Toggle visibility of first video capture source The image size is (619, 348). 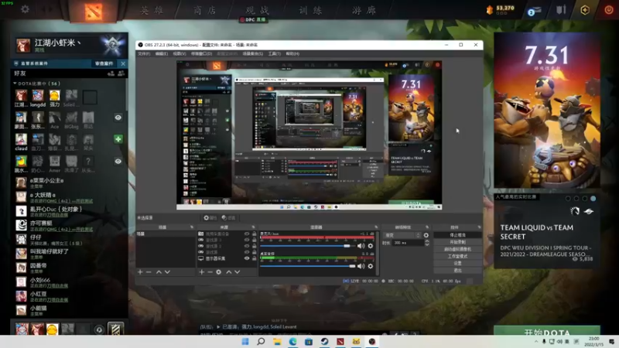[x=247, y=234]
